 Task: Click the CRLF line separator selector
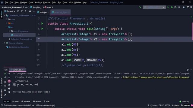tap(161, 105)
